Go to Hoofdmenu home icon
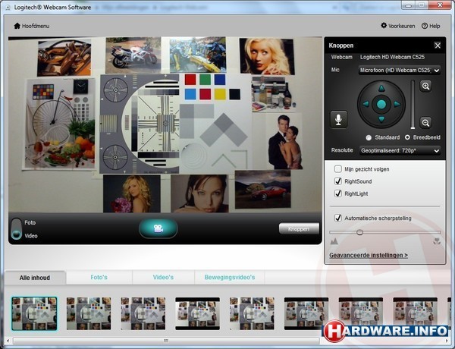The image size is (455, 349). 17,26
